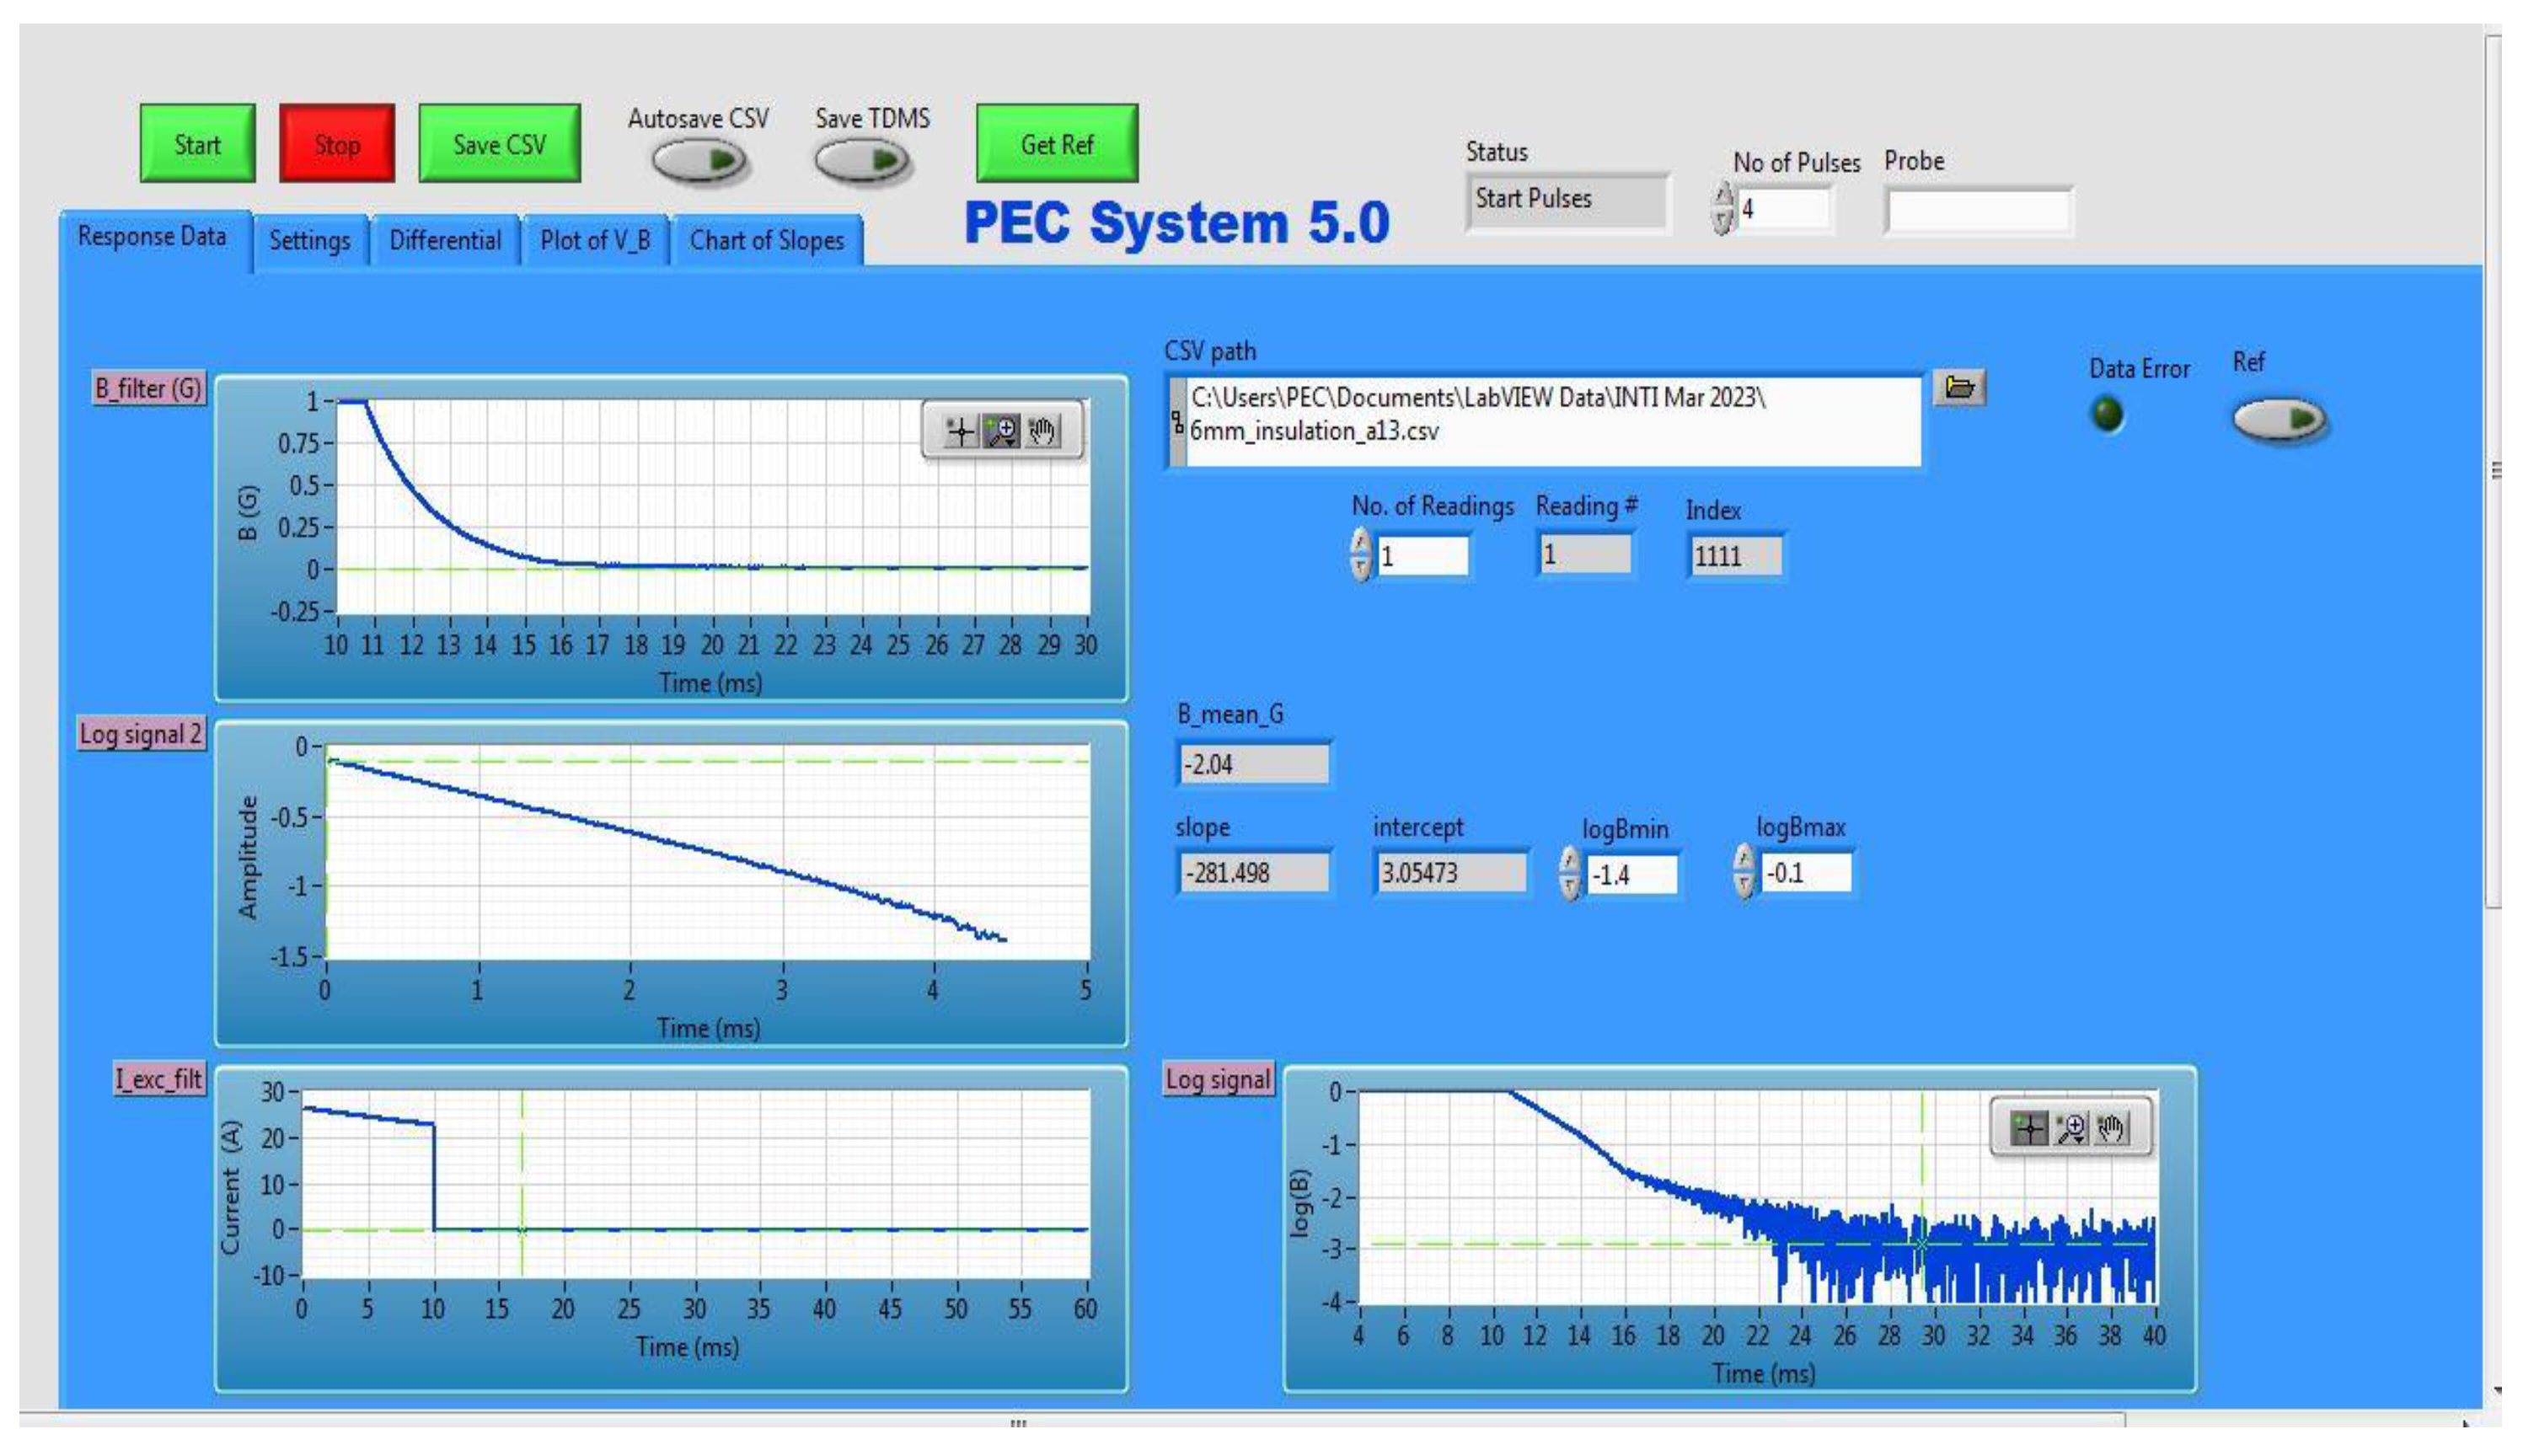Click the vertical scrollbar on right edge
2534x1456 pixels.
pos(2494,470)
